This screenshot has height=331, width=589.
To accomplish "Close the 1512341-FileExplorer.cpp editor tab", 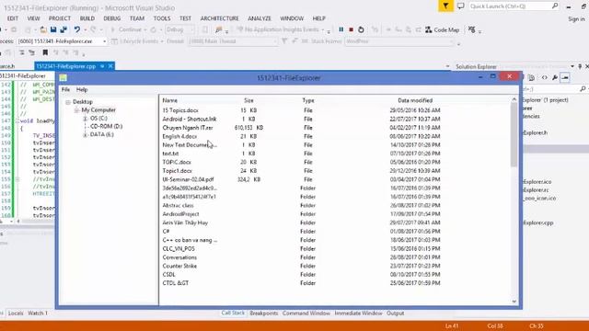I will [x=110, y=66].
